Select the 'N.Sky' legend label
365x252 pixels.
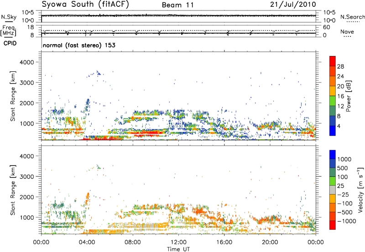9,17
